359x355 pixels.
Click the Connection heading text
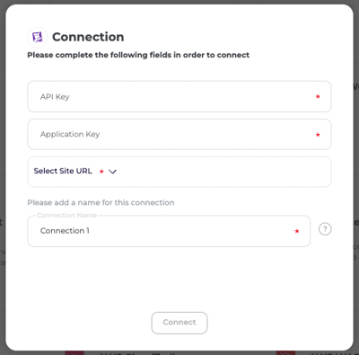pos(88,37)
